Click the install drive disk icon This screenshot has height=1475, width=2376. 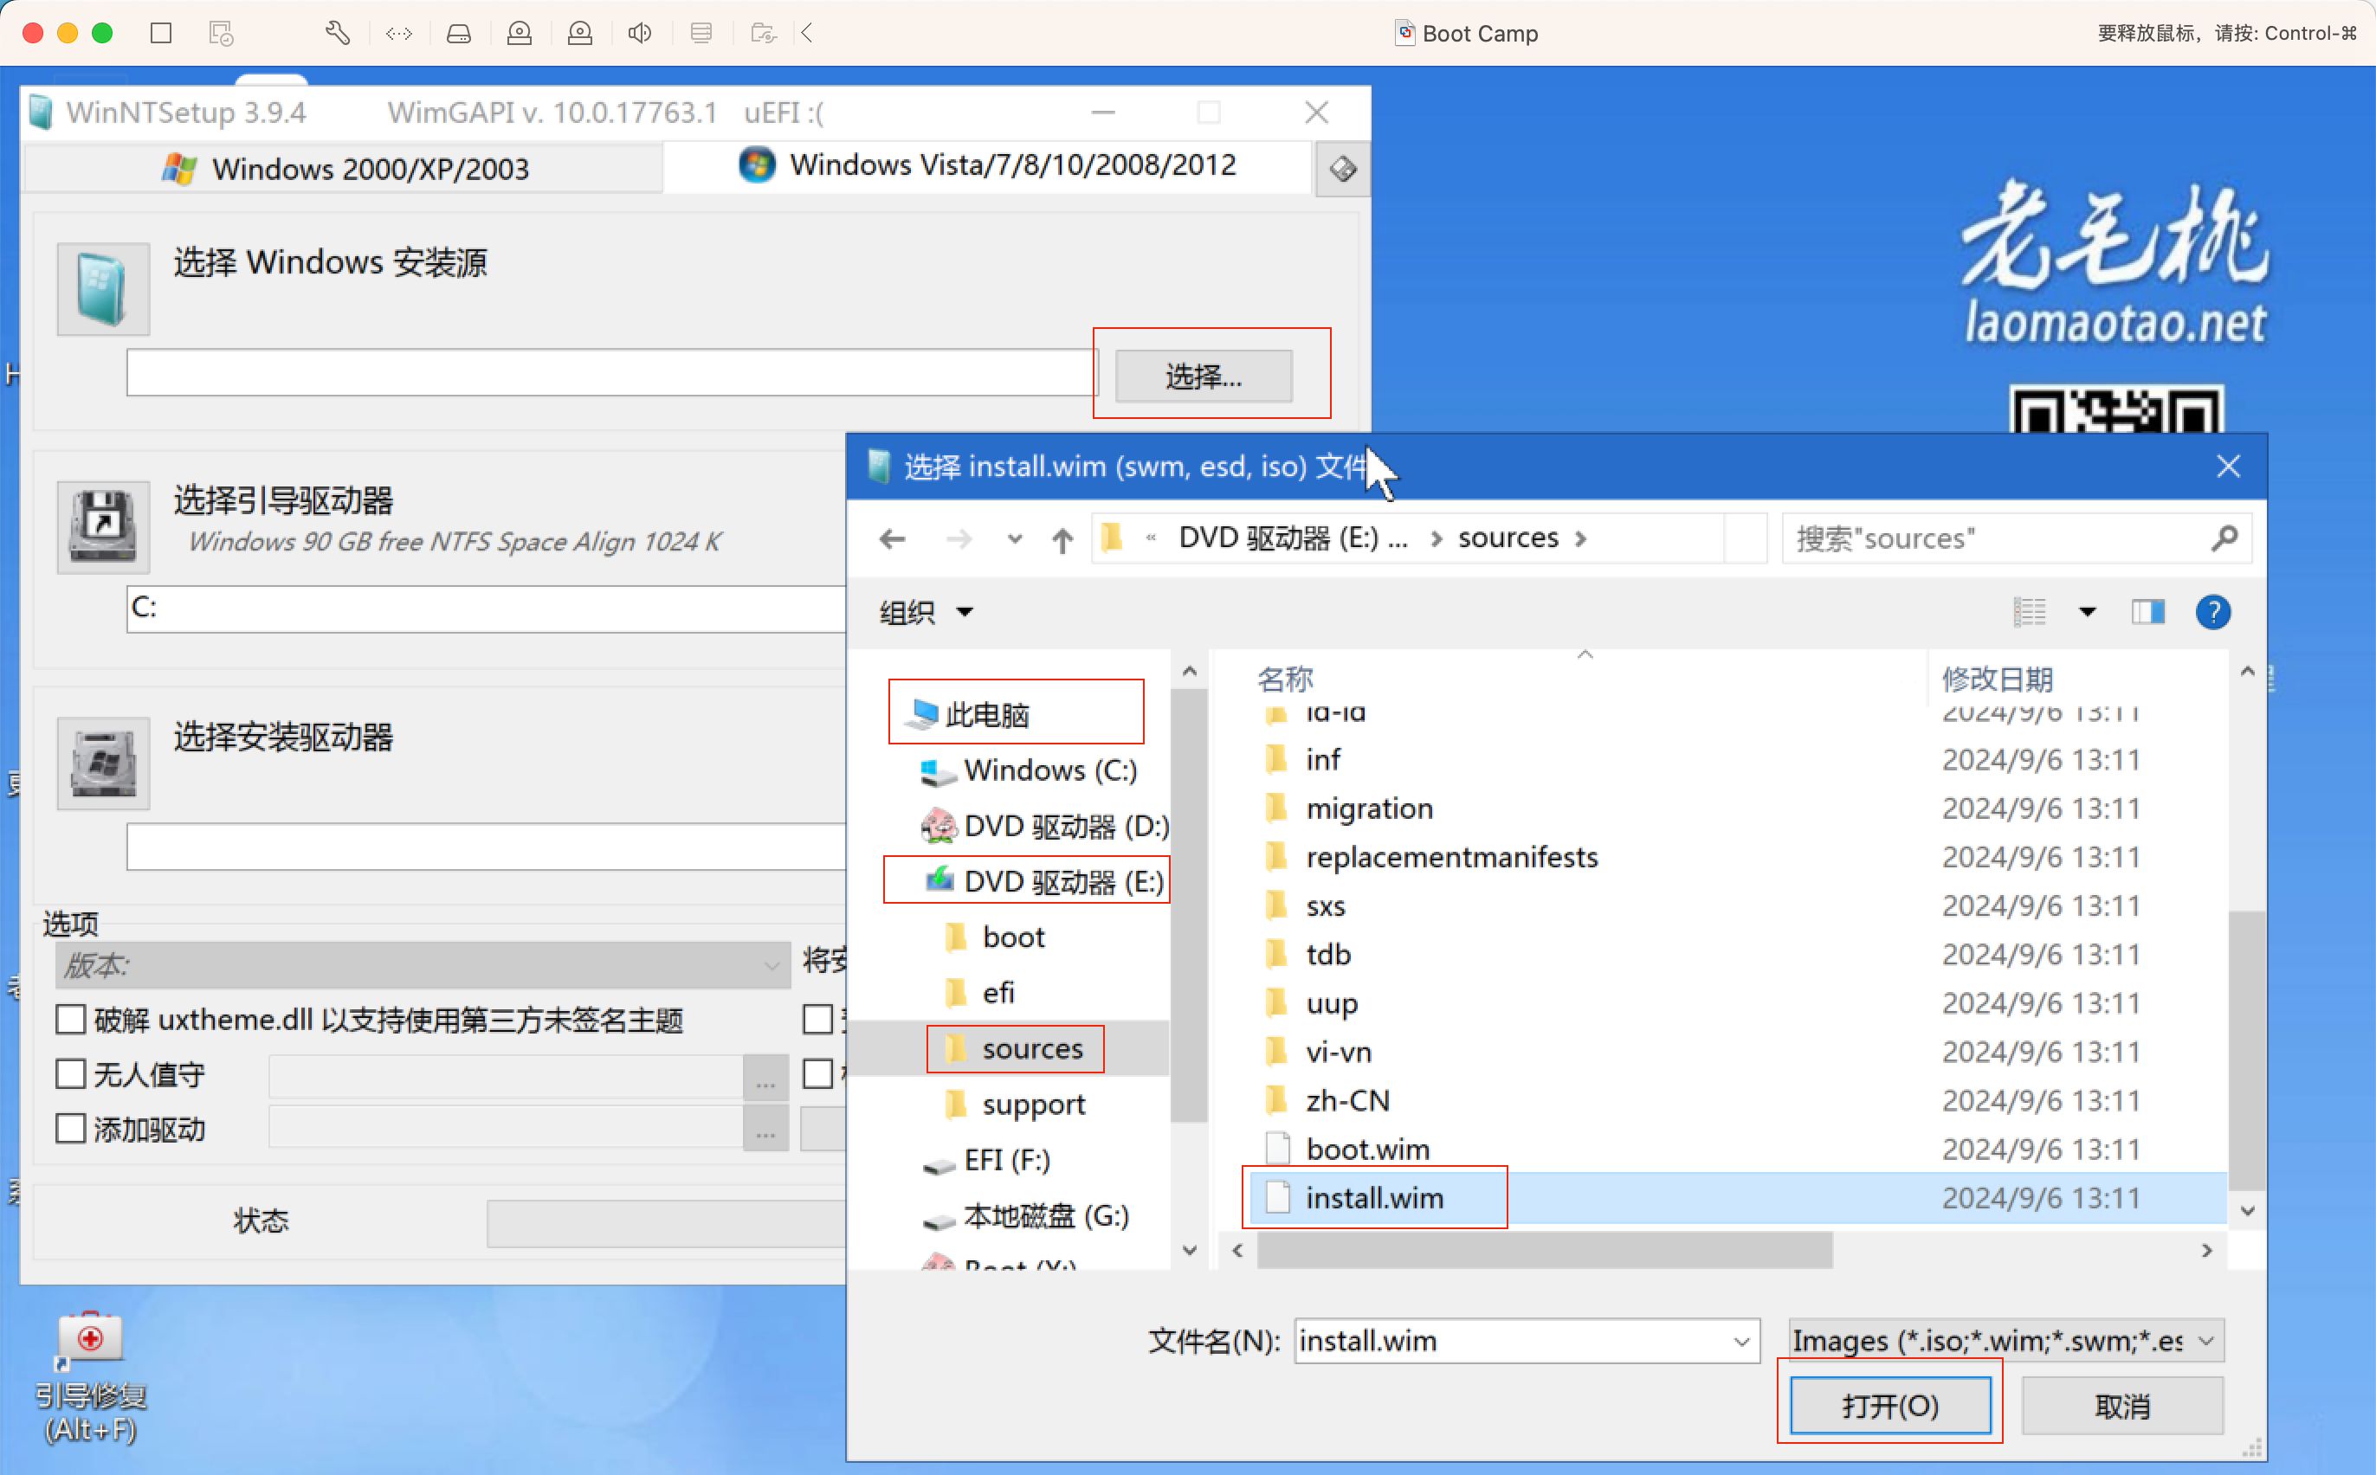pyautogui.click(x=103, y=763)
